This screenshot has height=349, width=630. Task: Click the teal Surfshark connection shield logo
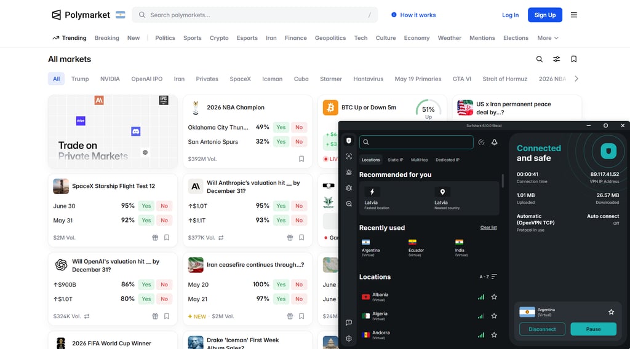pos(608,151)
